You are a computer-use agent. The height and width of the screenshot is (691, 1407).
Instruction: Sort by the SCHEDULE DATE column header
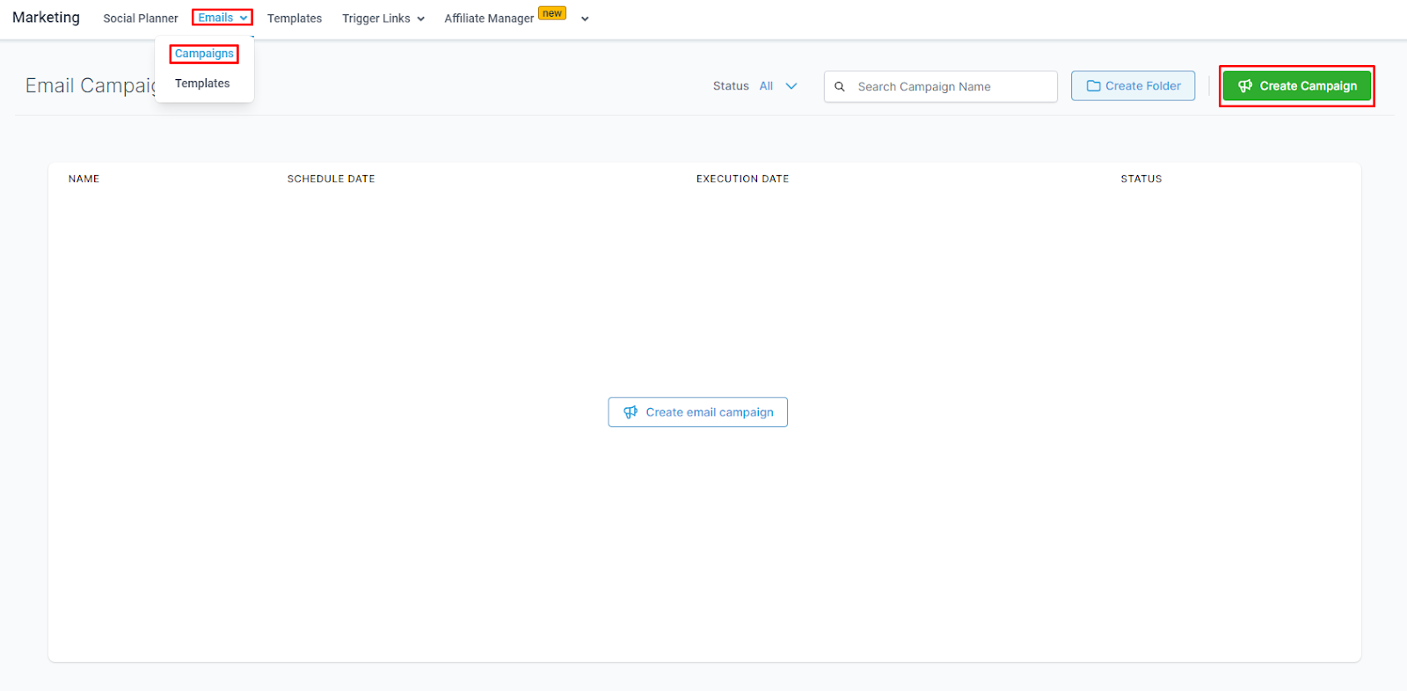click(331, 178)
